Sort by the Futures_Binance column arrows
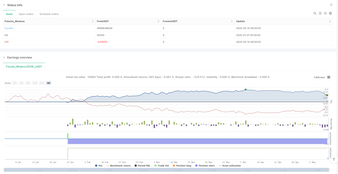Image resolution: width=338 pixels, height=174 pixels. (93, 21)
